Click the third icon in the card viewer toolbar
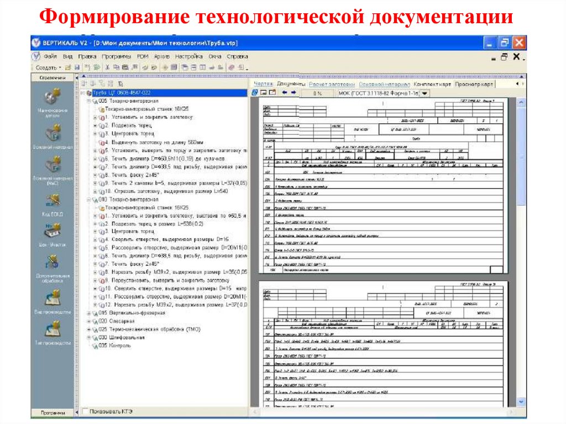 (272, 93)
